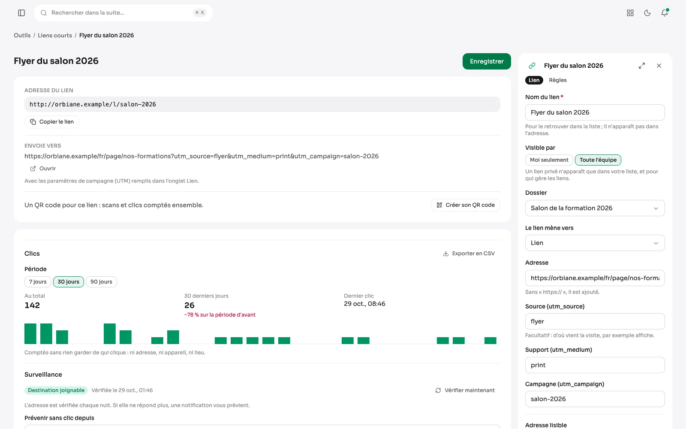Click the Destination joignable status badge
The height and width of the screenshot is (429, 686).
pos(56,390)
